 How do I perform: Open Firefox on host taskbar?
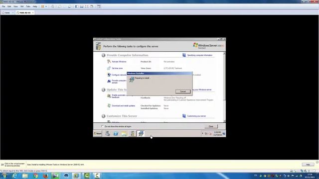pos(45,176)
